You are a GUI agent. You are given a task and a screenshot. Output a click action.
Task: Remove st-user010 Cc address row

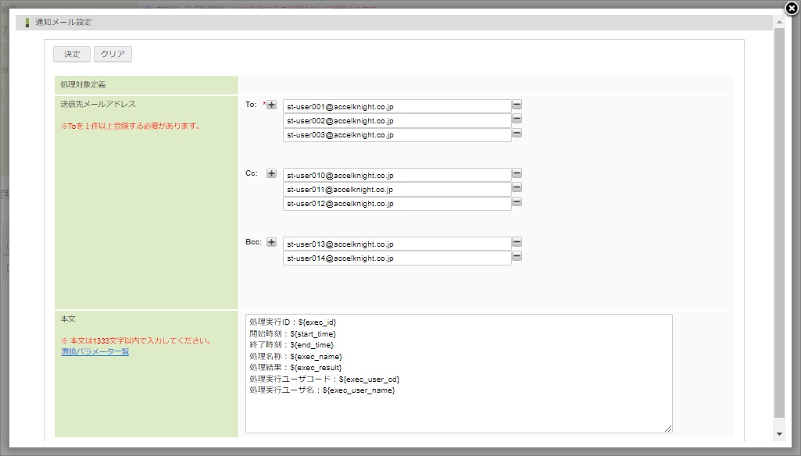[517, 173]
